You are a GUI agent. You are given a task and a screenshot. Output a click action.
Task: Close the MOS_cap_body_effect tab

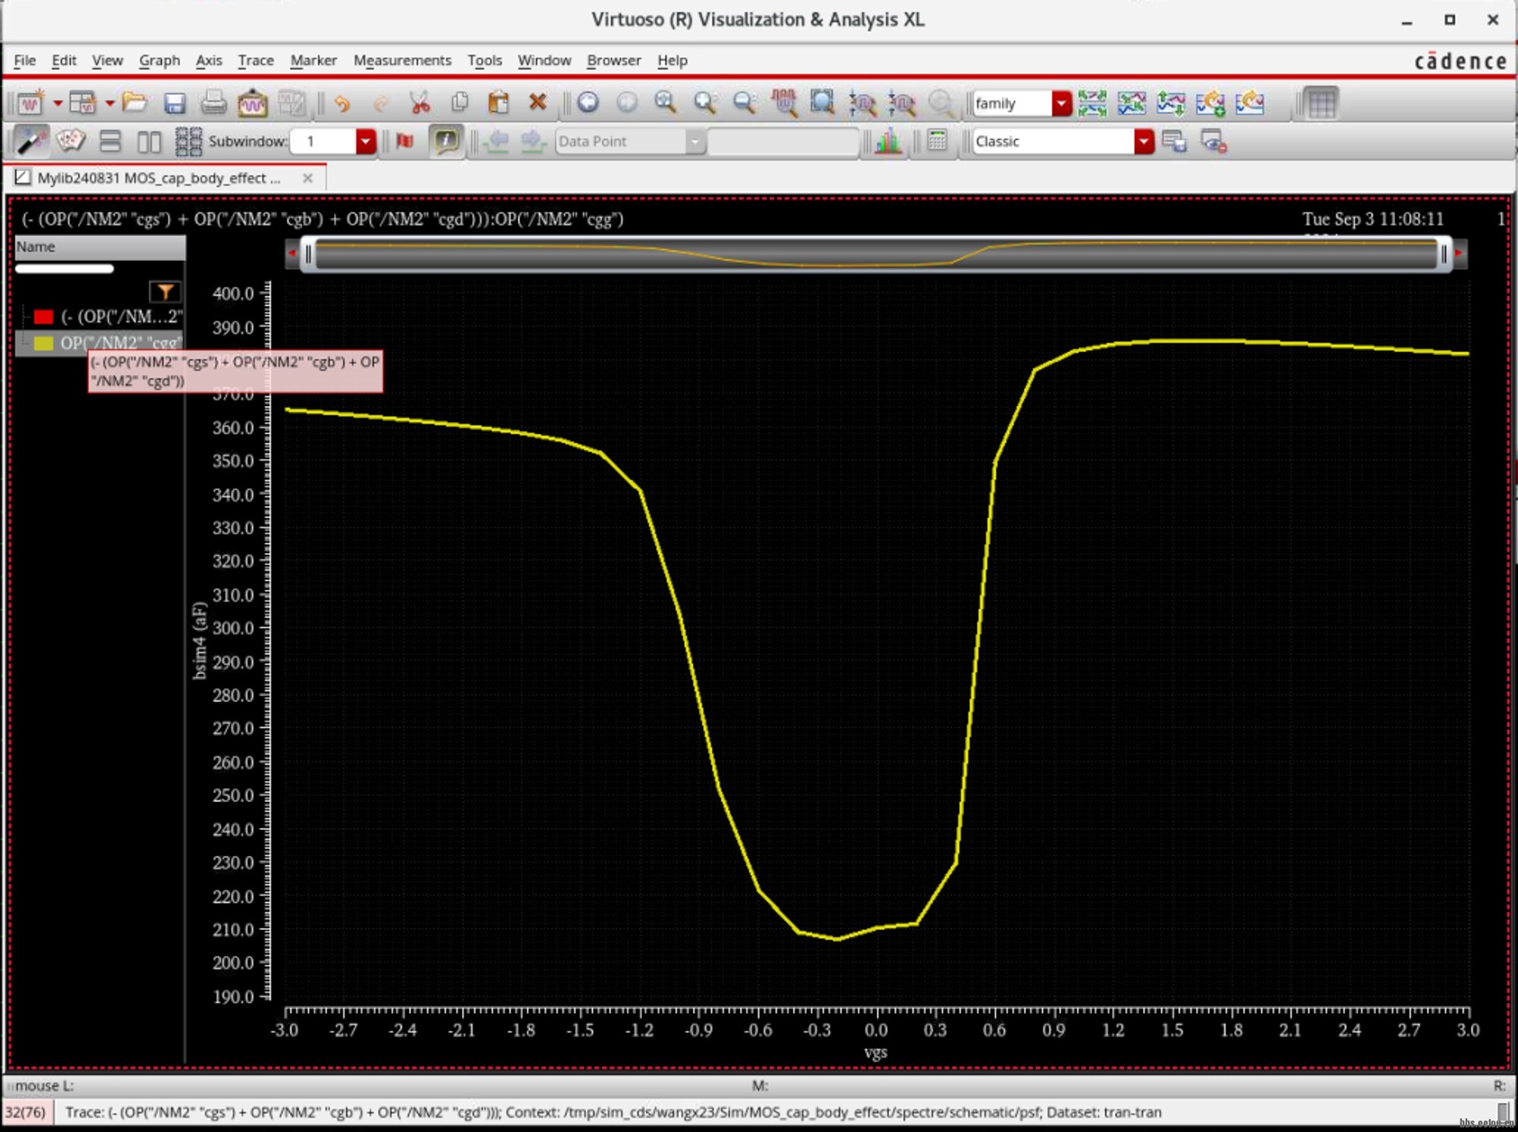pos(307,178)
